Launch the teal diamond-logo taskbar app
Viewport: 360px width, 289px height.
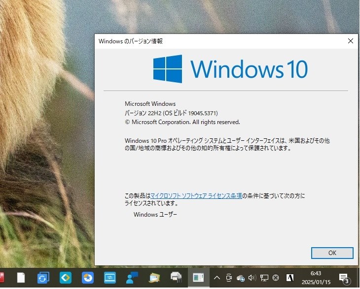(x=66, y=278)
